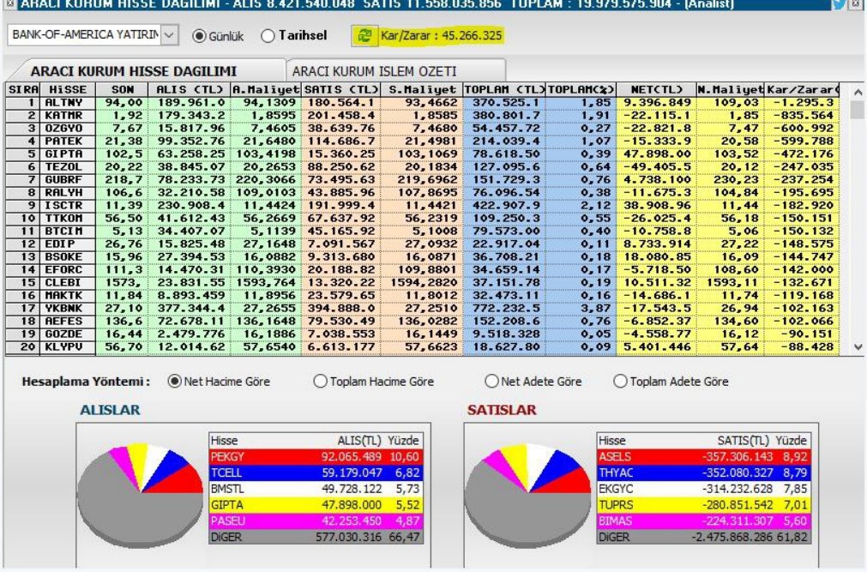
Task: Select the ISCTR stock row
Action: (423, 205)
